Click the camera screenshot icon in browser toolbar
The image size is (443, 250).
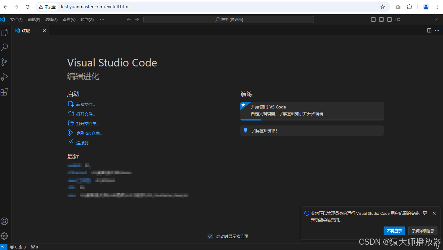coord(398,7)
